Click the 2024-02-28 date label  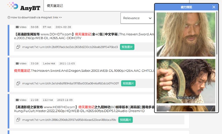pos(63,27)
